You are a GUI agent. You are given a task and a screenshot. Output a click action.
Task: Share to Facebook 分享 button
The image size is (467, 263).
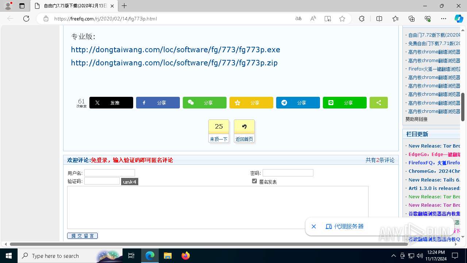point(158,103)
